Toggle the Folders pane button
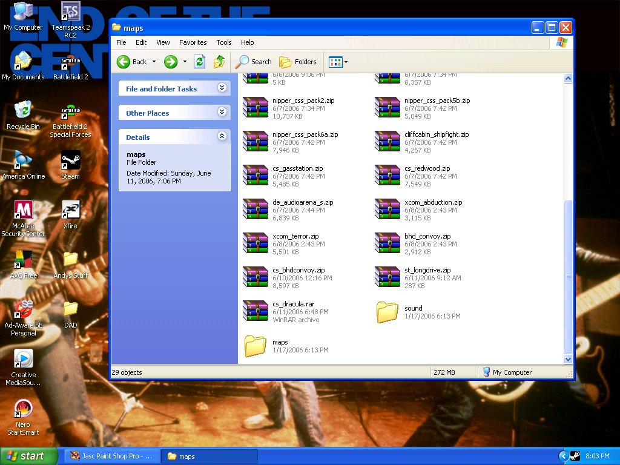Screen dimensions: 620x465 tap(298, 62)
